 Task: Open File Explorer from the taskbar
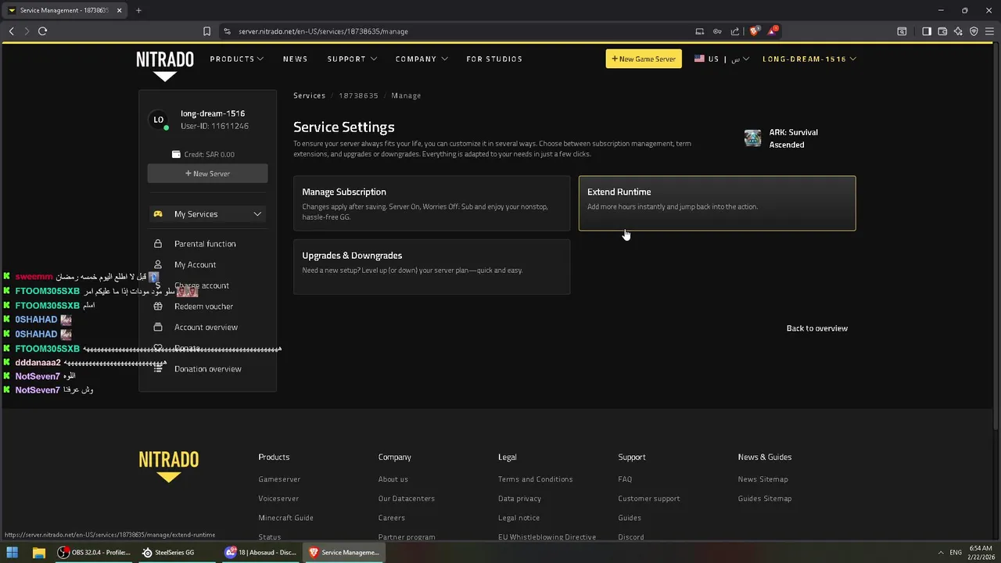[x=38, y=552]
